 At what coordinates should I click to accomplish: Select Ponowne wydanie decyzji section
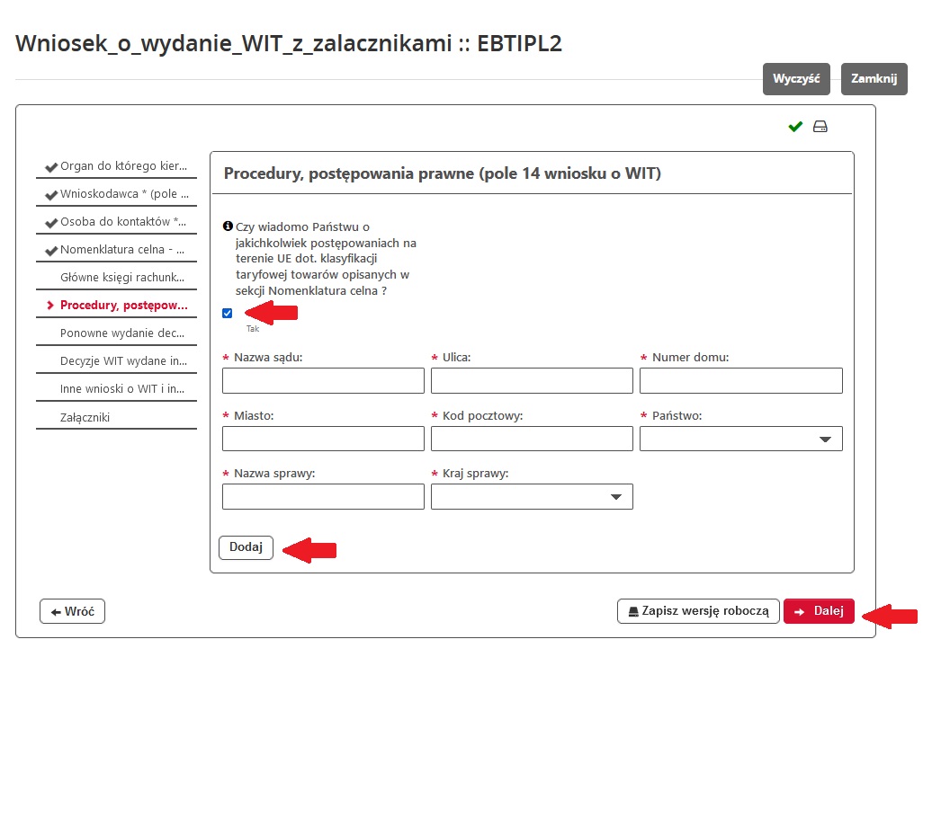click(121, 333)
